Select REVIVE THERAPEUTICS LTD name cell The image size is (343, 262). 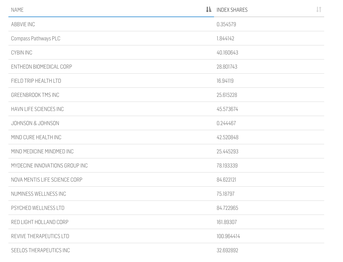[x=40, y=236]
